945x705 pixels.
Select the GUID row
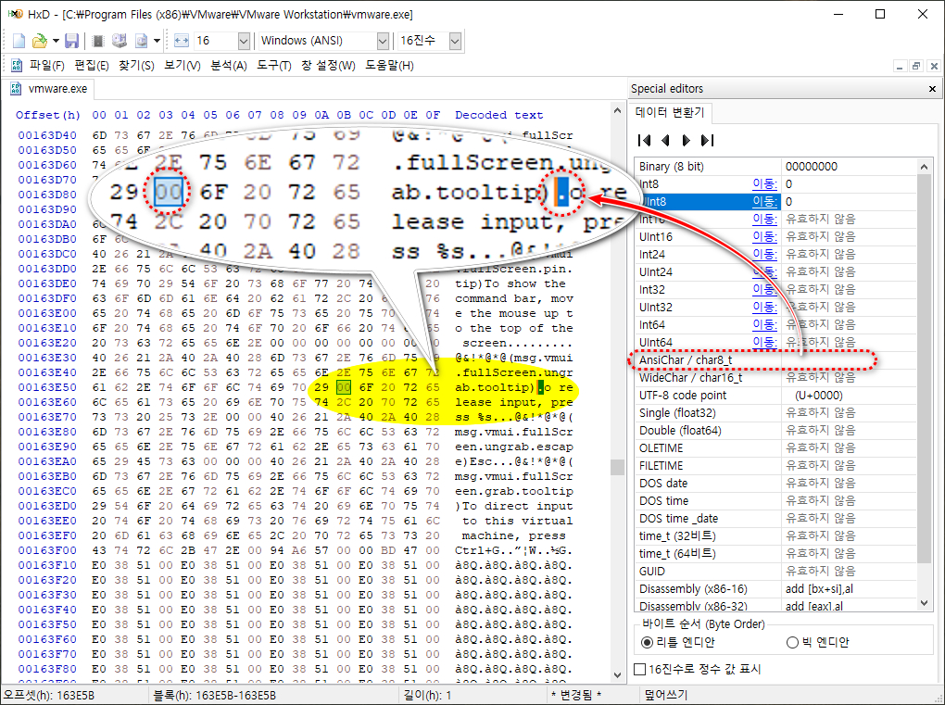point(775,572)
